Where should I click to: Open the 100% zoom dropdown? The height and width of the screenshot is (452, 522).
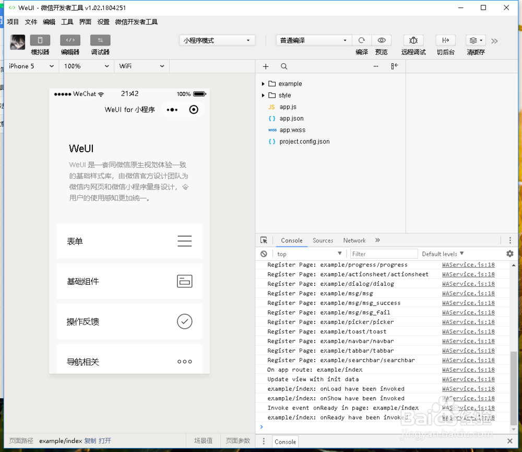[87, 66]
